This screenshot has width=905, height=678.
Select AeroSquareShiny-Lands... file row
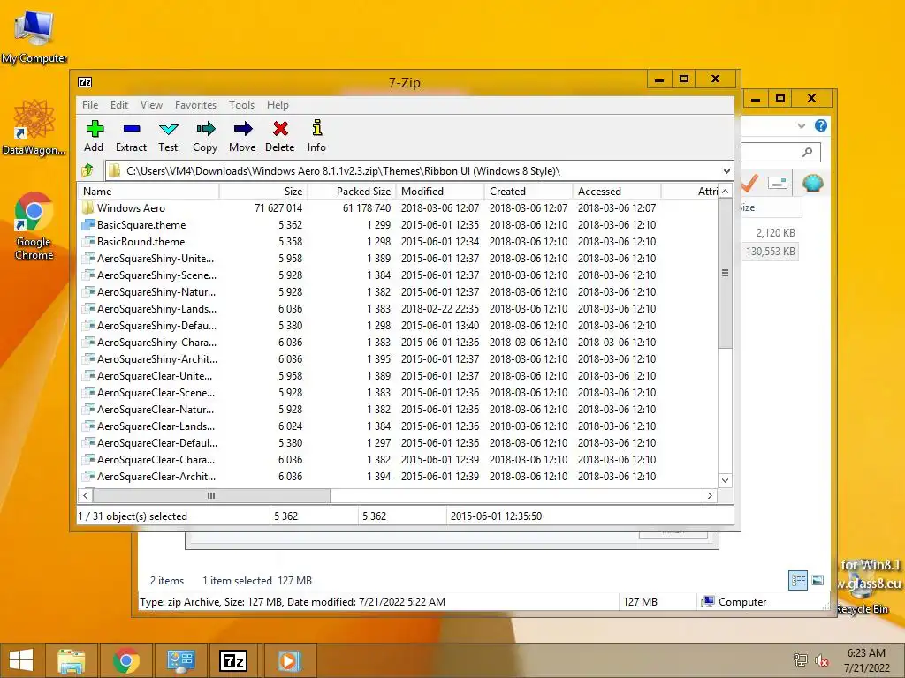tap(398, 308)
